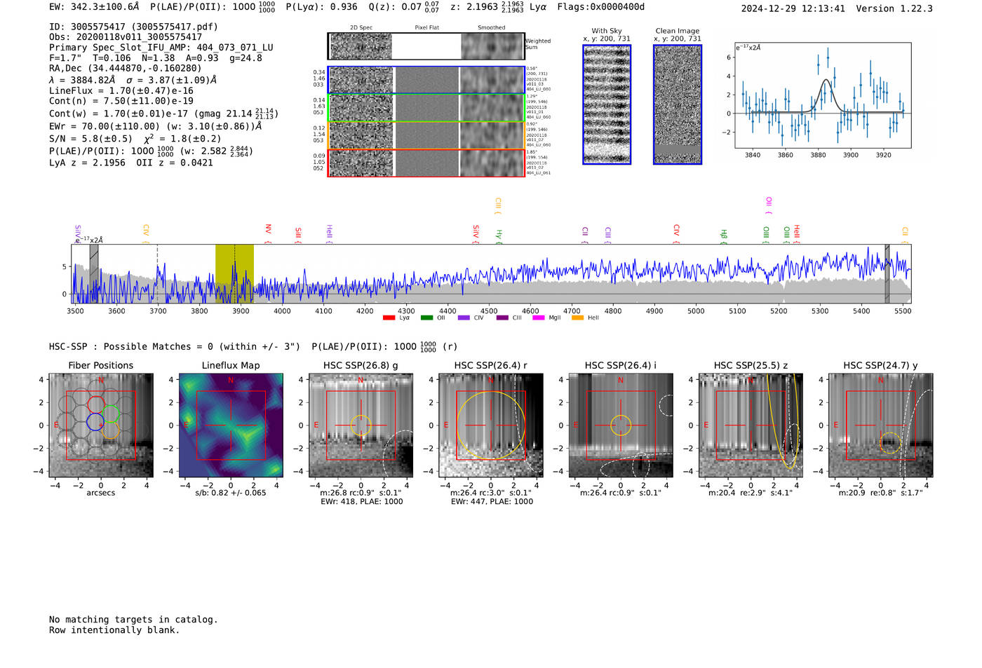Click the 'ID: 3005575417 (3005575417.pdf)' line
Viewport: 982px width, 668px height.
point(133,27)
